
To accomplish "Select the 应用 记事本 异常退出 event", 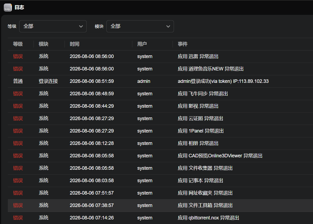I will pos(200,181).
